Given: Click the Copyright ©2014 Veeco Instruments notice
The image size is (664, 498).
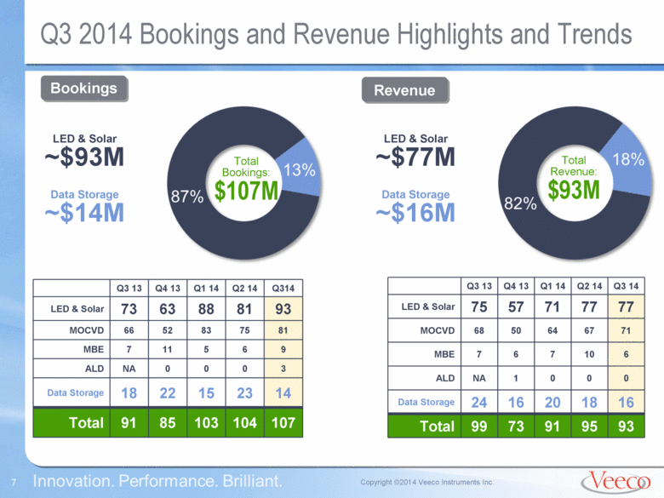Looking at the screenshot, I should pyautogui.click(x=426, y=483).
